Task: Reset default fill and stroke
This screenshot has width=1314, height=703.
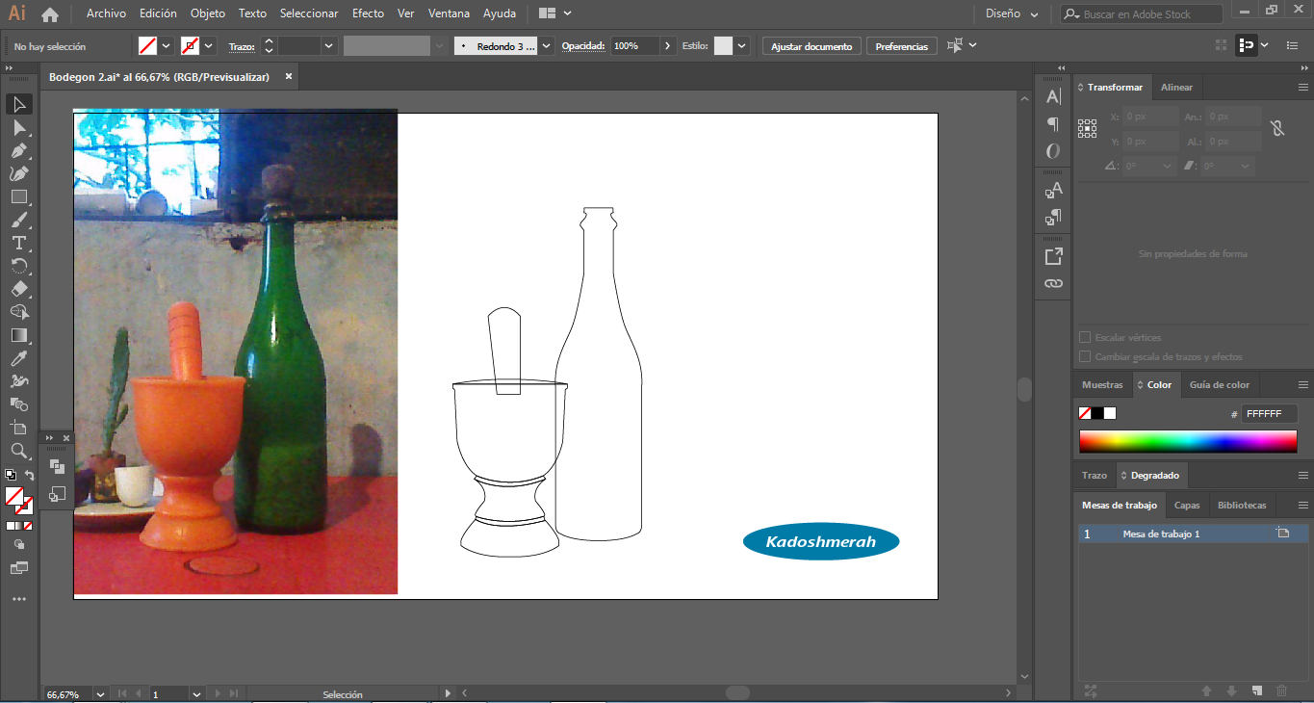Action: coord(10,475)
